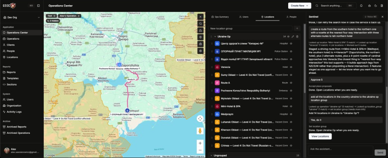Image resolution: width=388 pixels, height=158 pixels.
Task: Show the 3 hidden operations
Action: 52,21
